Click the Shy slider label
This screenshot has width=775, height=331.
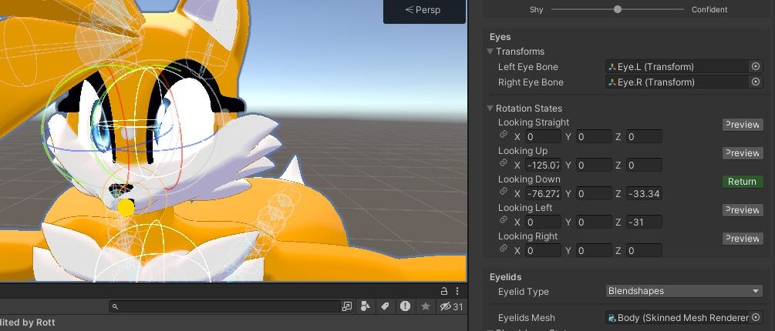click(536, 9)
